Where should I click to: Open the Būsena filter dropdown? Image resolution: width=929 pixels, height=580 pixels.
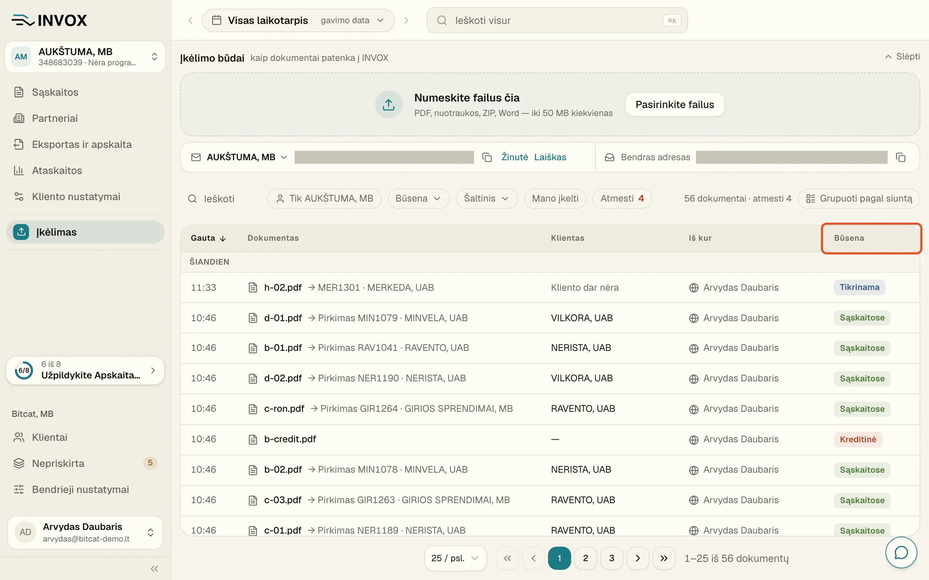click(x=418, y=198)
